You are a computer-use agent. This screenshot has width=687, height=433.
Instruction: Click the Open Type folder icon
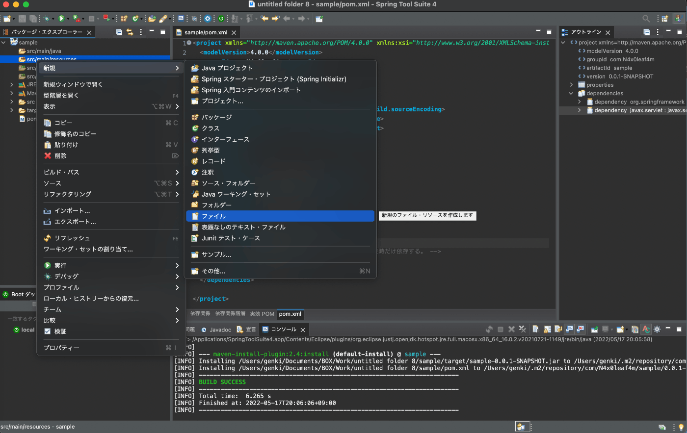click(152, 19)
